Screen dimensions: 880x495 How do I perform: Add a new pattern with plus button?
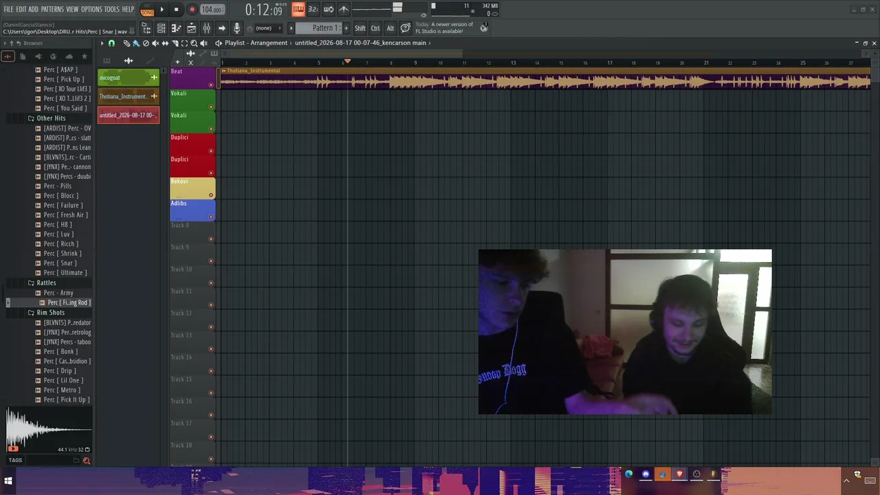click(x=346, y=28)
